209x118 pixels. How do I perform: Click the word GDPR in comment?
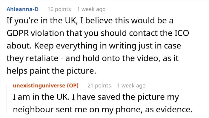(x=18, y=33)
